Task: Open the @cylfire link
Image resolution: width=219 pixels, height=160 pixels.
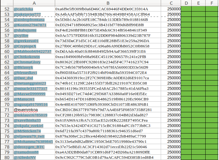Action: [x=21, y=36]
